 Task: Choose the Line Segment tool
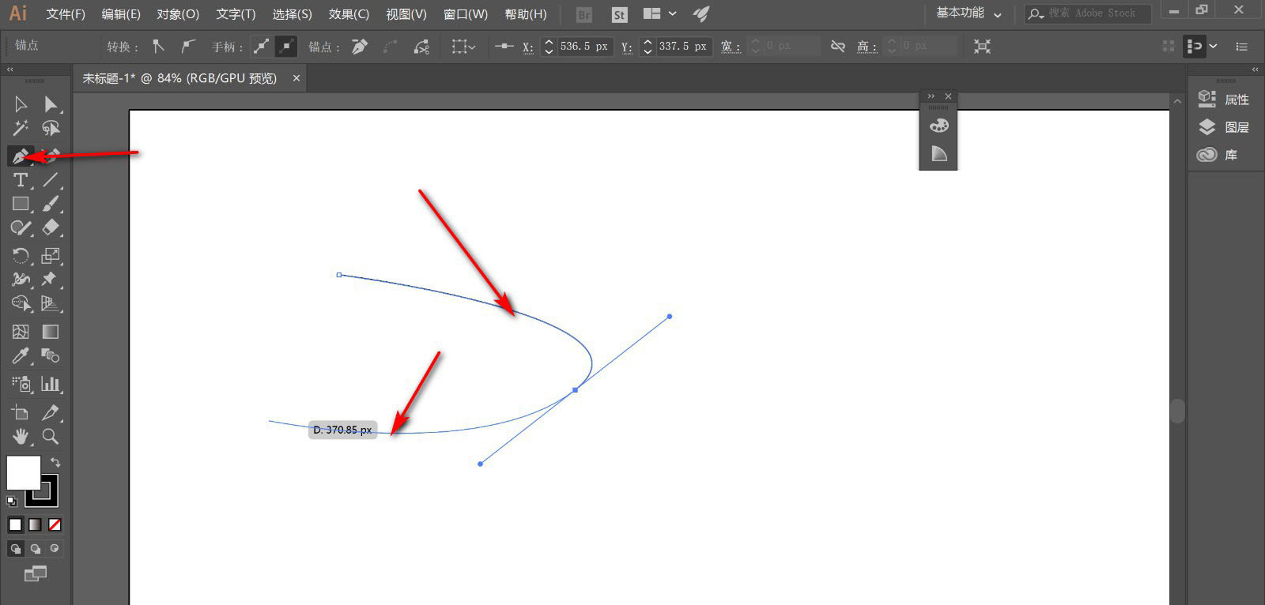(x=51, y=180)
